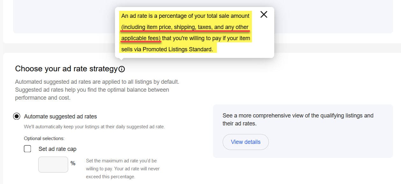
Task: Click the percent symbol next to cap field
Action: click(x=73, y=163)
